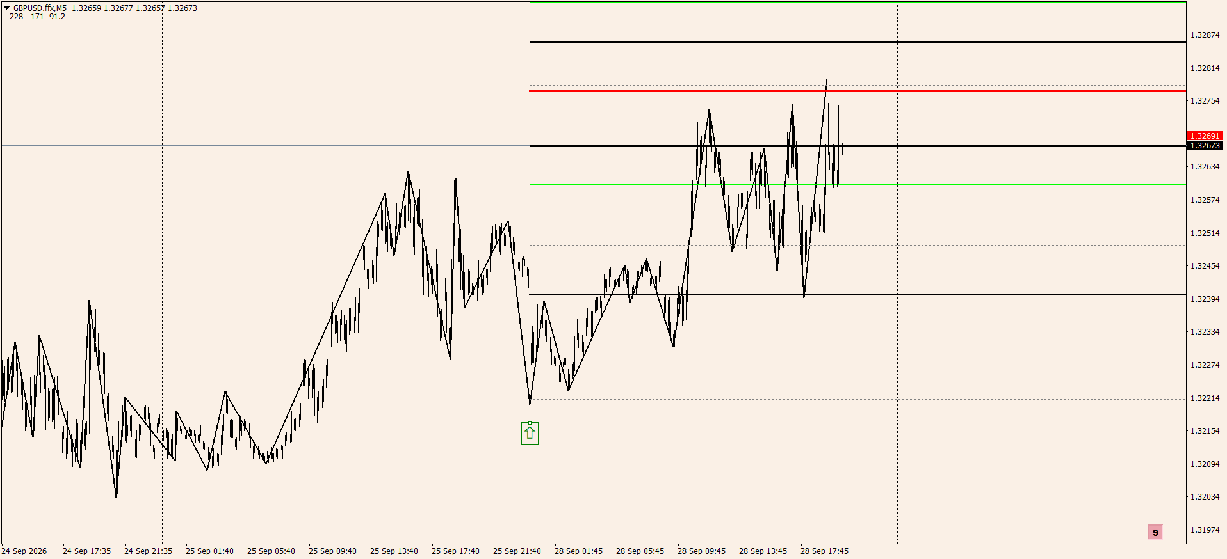Select the thick red horizontal level line
1227x559 pixels.
click(857, 91)
